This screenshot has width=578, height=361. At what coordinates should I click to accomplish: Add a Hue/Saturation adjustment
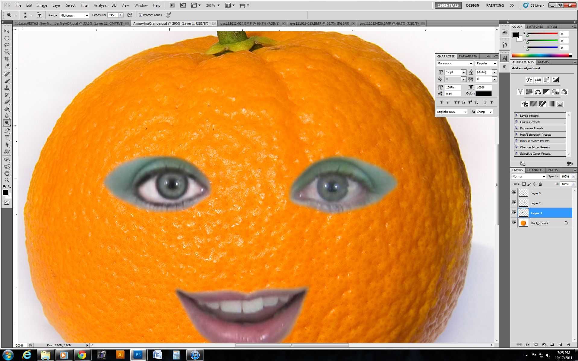[x=529, y=92]
